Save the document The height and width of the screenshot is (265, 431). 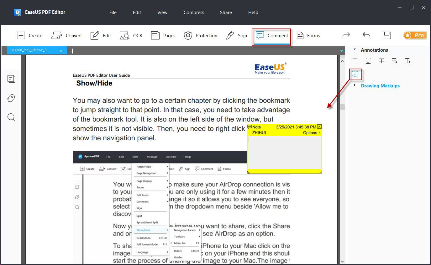tap(386, 35)
